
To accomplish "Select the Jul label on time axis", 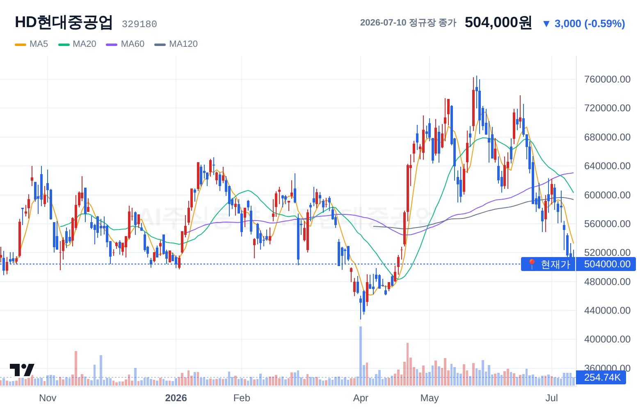I will [x=552, y=398].
